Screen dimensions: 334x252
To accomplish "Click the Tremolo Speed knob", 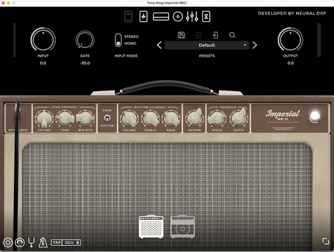I will click(x=217, y=119).
